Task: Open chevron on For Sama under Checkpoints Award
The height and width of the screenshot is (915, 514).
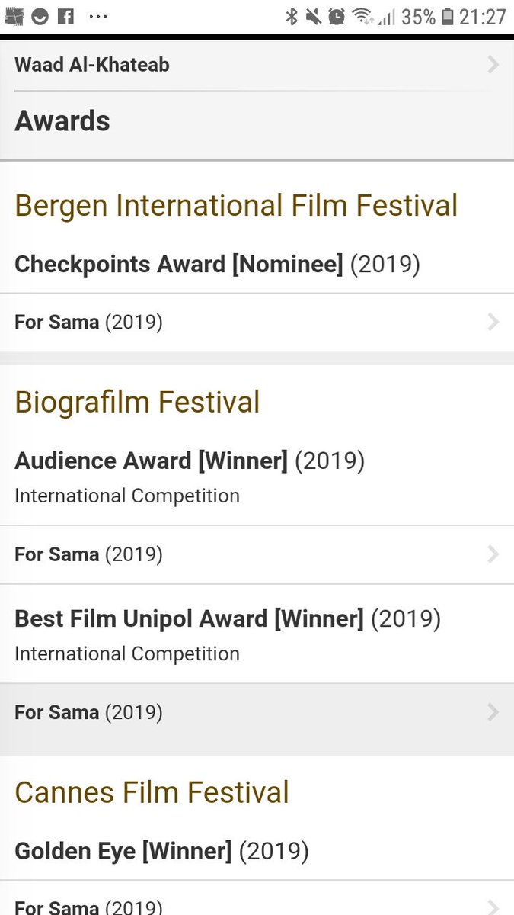Action: pos(493,323)
